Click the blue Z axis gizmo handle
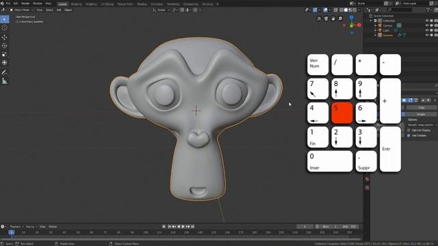The height and width of the screenshot is (246, 438). coord(351,18)
